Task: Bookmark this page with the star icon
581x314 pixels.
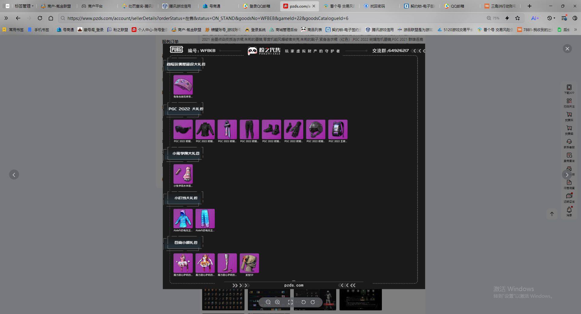Action: tap(517, 18)
